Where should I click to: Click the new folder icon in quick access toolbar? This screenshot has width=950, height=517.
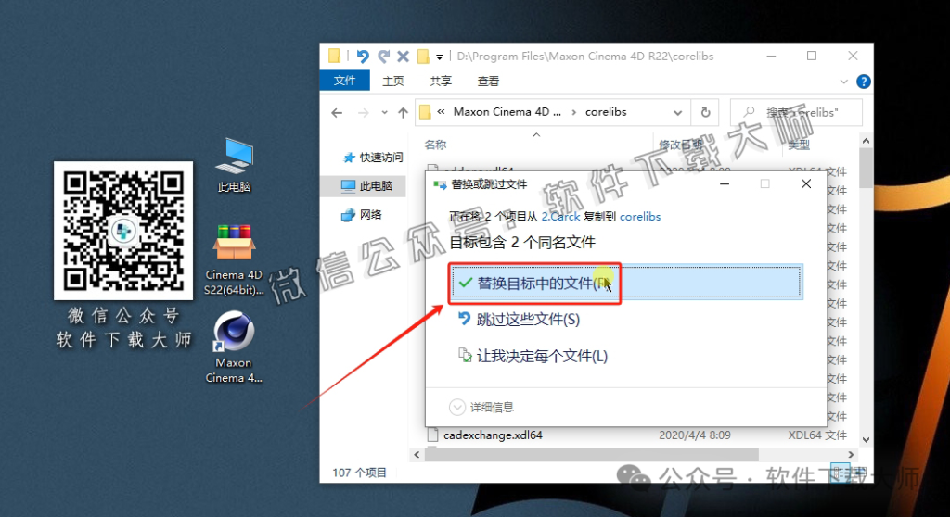(423, 57)
